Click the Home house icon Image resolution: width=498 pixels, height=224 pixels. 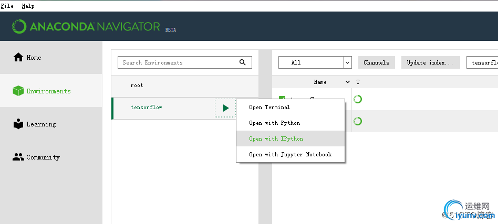(x=18, y=57)
